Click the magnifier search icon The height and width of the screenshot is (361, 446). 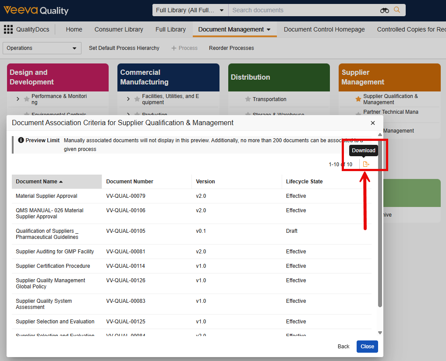click(397, 10)
